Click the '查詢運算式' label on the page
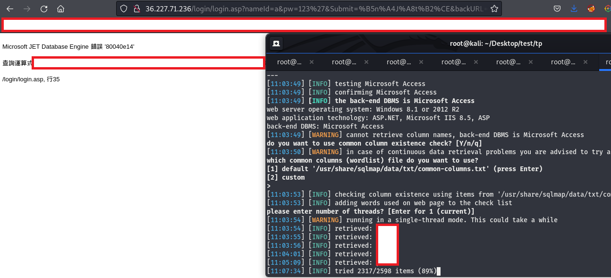 (17, 63)
